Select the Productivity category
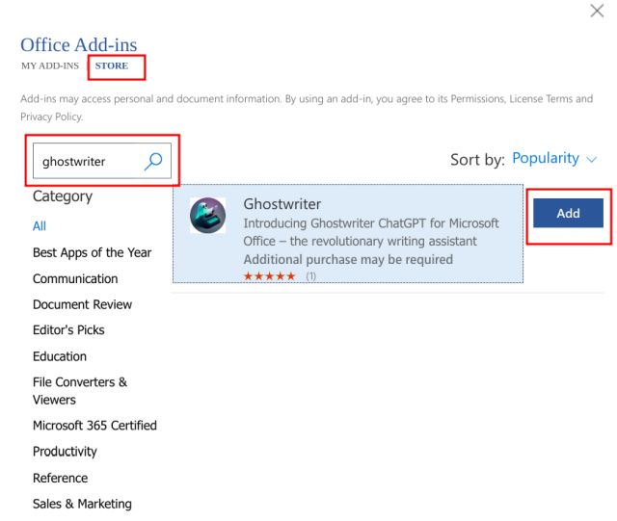 (65, 451)
